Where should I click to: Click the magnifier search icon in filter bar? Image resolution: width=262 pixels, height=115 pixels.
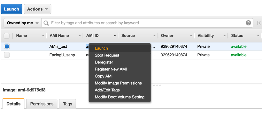(x=46, y=23)
